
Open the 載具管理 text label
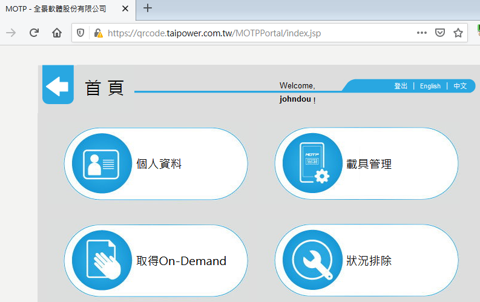click(x=369, y=164)
